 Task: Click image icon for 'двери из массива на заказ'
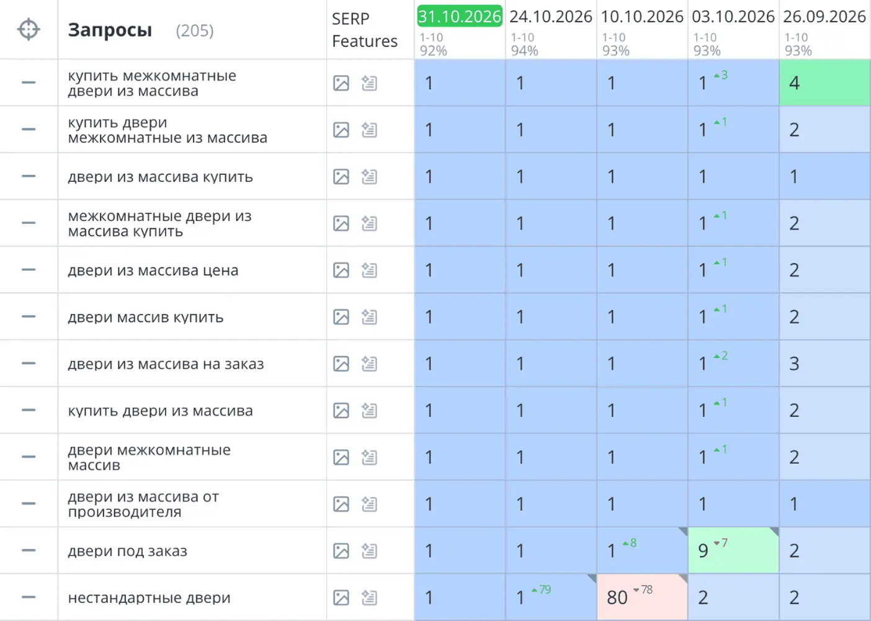[x=341, y=364]
